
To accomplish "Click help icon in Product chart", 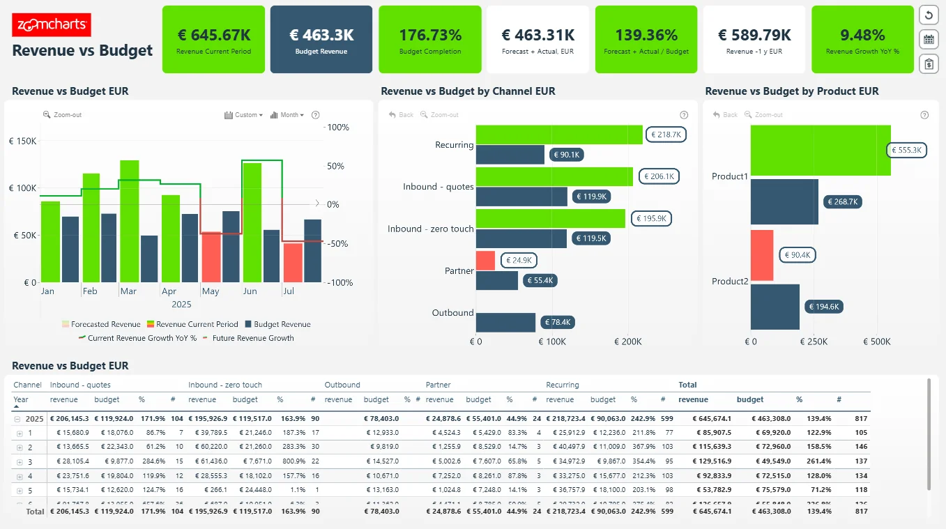I will coord(924,115).
